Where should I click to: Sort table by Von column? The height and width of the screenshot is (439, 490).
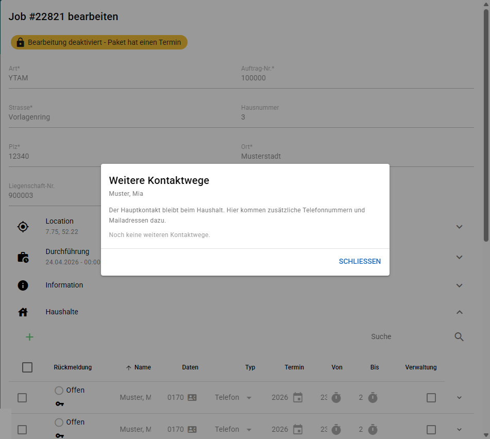337,367
